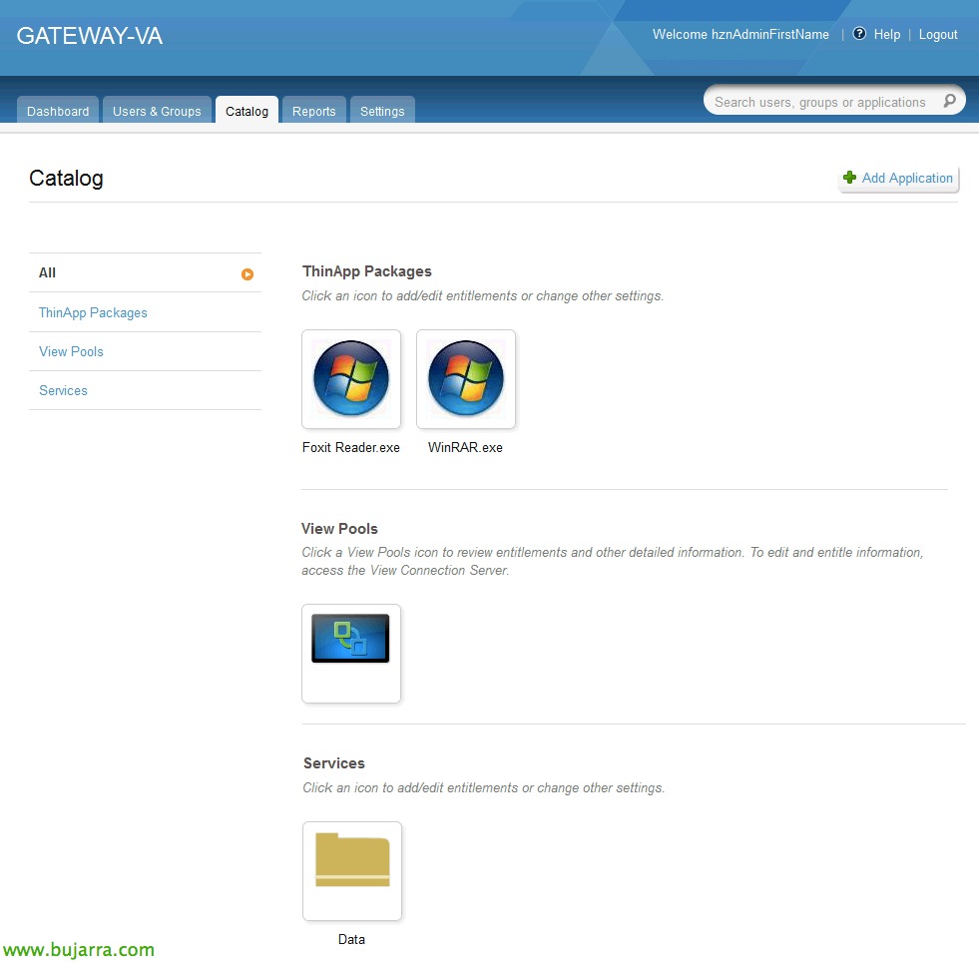Click the ThinApp Packages section heading
The image size is (979, 963).
click(367, 271)
